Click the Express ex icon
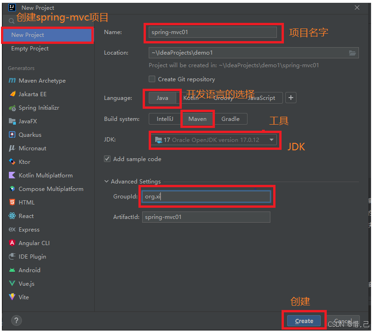The image size is (372, 331). pos(12,230)
